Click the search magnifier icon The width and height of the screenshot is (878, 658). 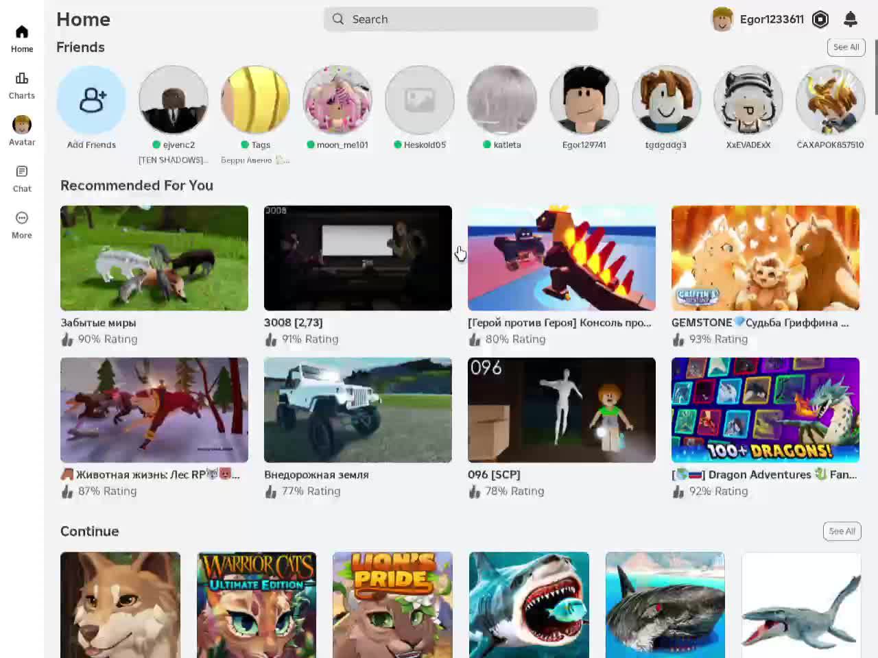point(338,19)
